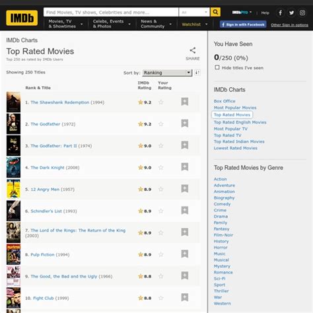Image resolution: width=313 pixels, height=313 pixels.
Task: Focus the Find Movies search field
Action: pos(111,12)
